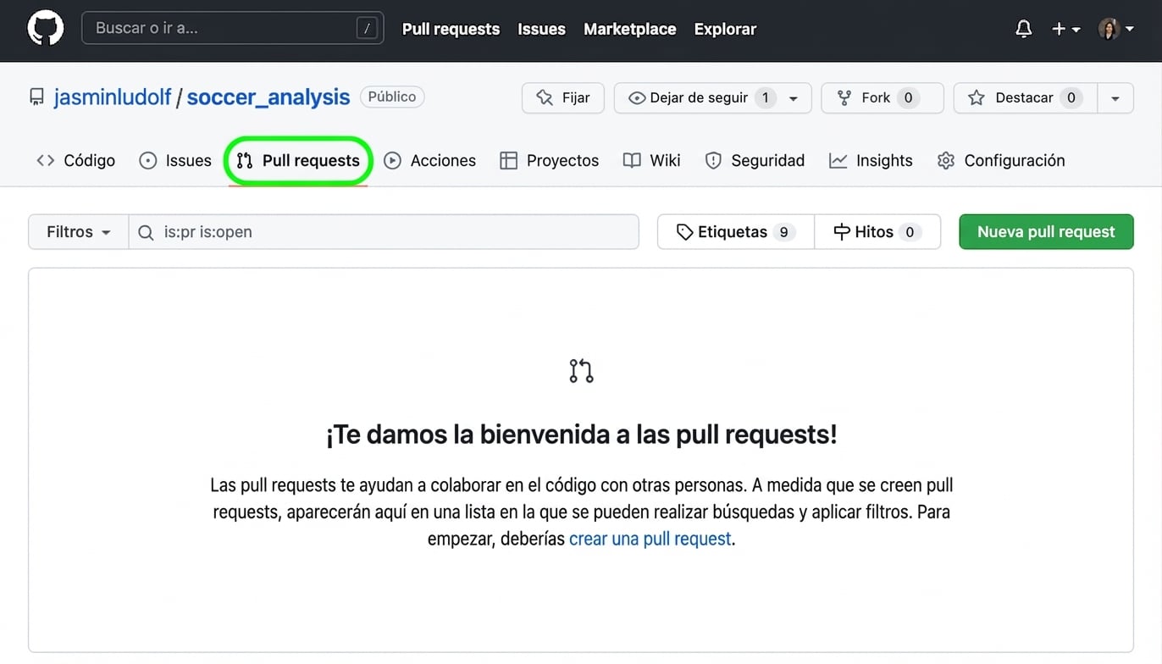1162x664 pixels.
Task: Switch to the Código tab
Action: pos(75,160)
